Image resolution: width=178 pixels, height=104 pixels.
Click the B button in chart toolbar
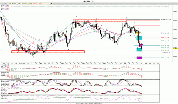pos(5,4)
